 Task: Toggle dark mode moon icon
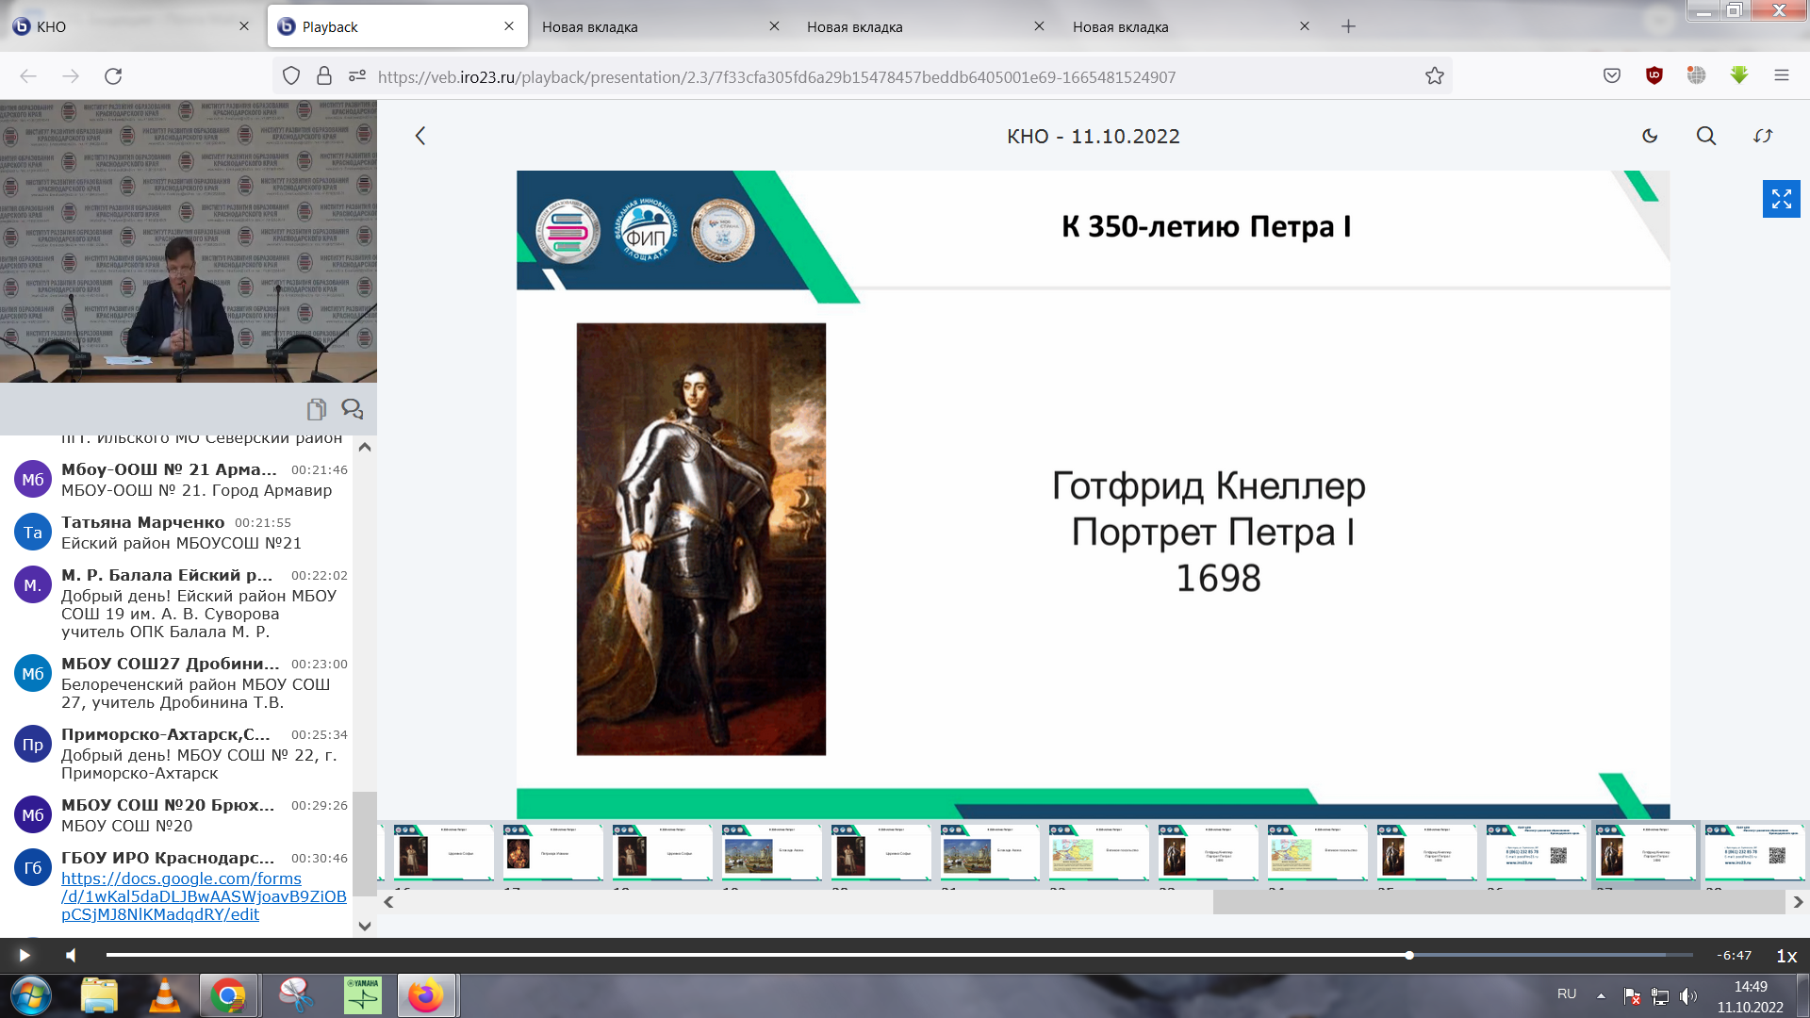(1650, 136)
